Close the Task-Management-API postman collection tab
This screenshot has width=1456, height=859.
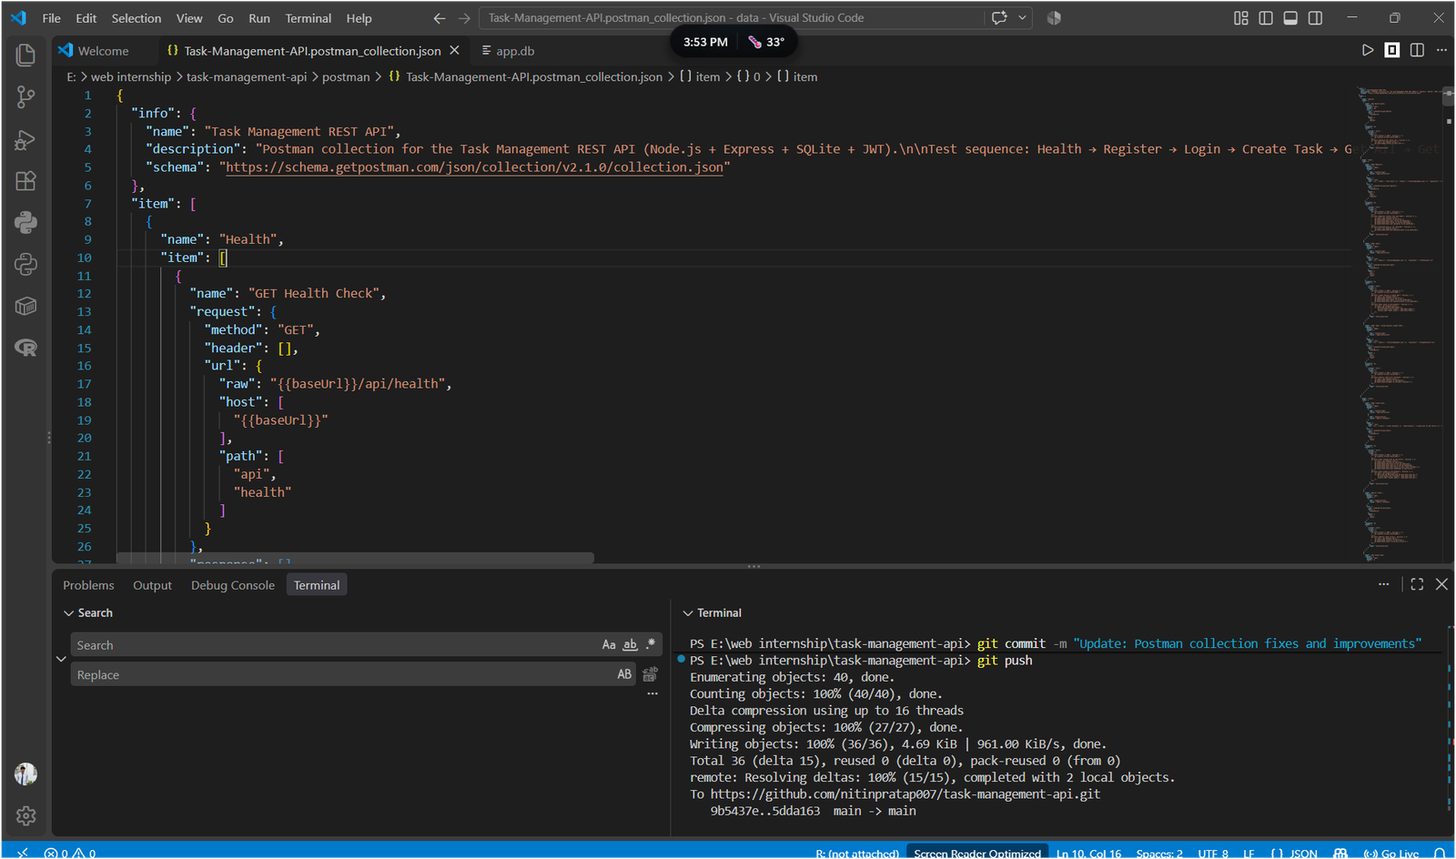[454, 51]
